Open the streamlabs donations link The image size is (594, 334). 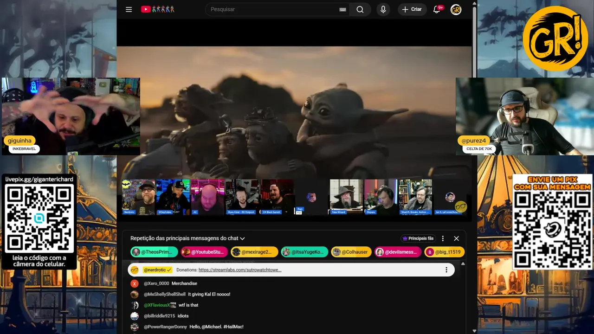[240, 270]
